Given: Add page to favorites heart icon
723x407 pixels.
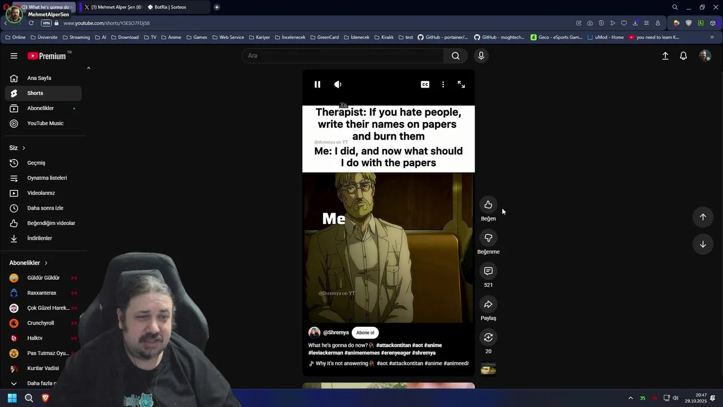Looking at the screenshot, I should click(x=624, y=23).
